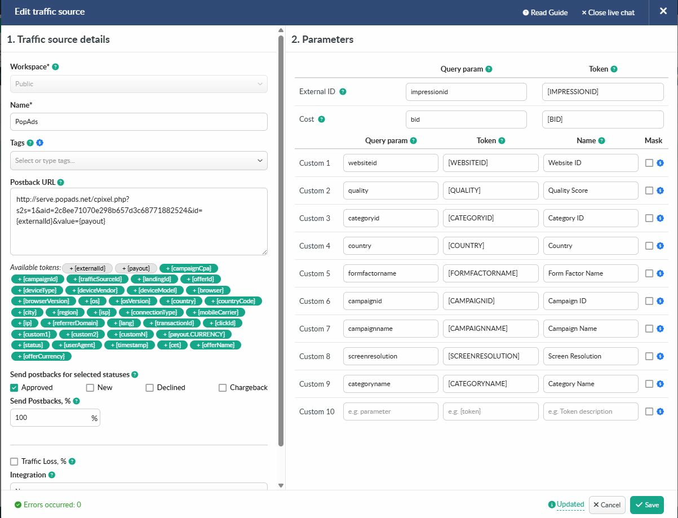678x518 pixels.
Task: Click the Traffic Loss help icon
Action: [72, 462]
